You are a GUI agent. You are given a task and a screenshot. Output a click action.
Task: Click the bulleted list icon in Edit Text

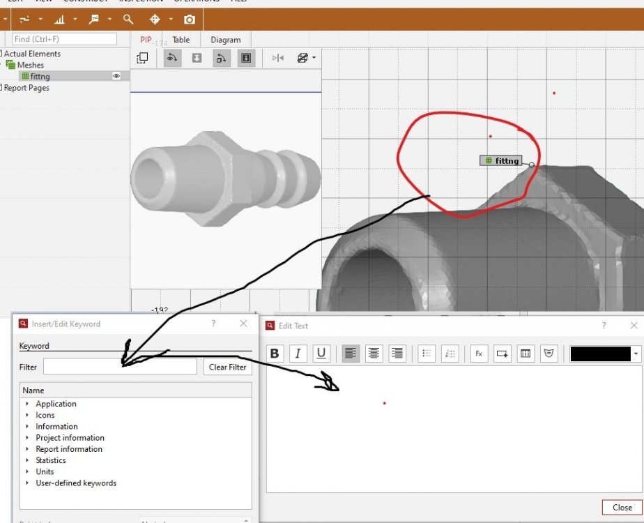427,354
